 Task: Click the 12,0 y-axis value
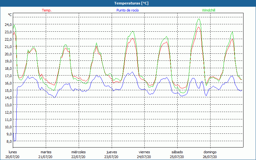point(8,112)
